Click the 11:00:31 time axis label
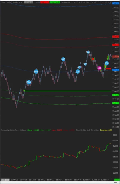The width and height of the screenshot is (120, 184). click(15, 180)
